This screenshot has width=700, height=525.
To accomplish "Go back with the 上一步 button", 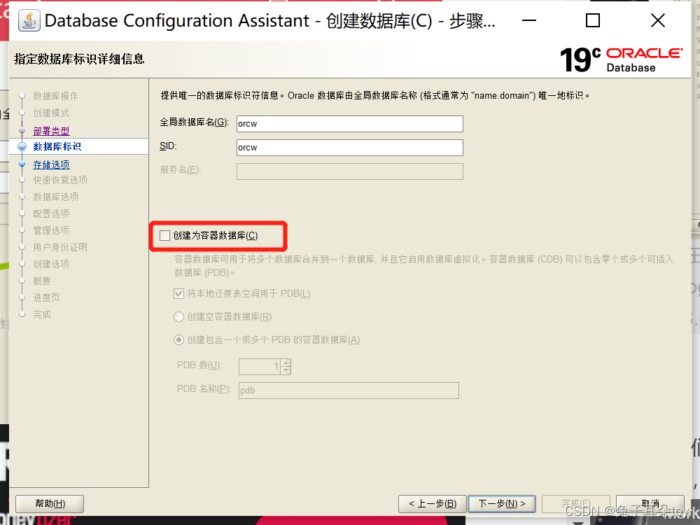I will tap(432, 504).
